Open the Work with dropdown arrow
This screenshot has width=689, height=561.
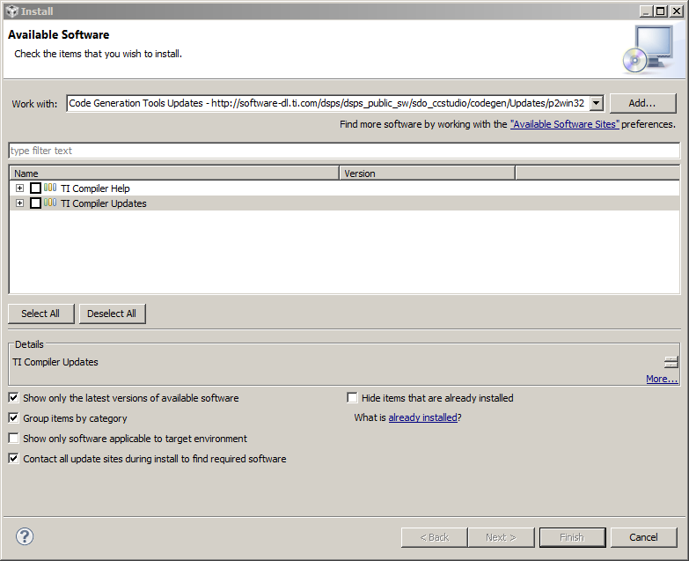click(597, 103)
